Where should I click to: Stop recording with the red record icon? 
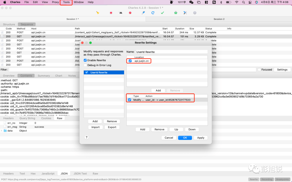(x=111, y=13)
